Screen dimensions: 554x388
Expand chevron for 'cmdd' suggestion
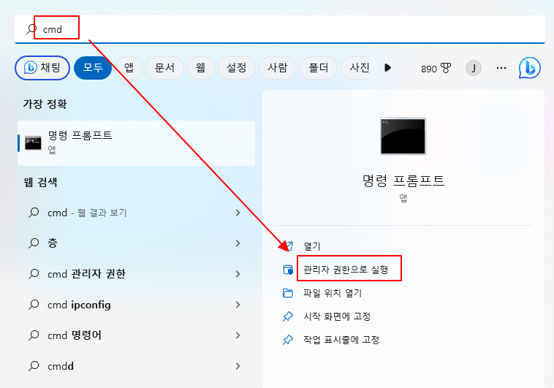coord(238,366)
